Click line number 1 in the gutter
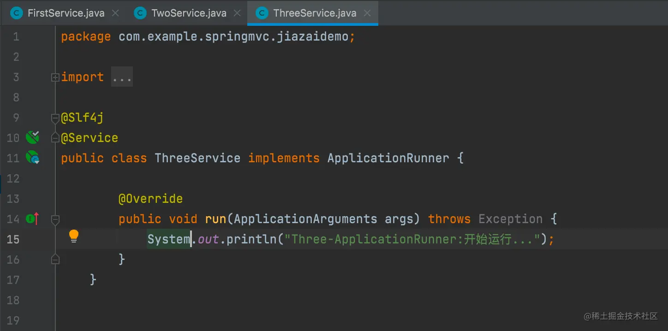Image resolution: width=668 pixels, height=331 pixels. pos(16,36)
